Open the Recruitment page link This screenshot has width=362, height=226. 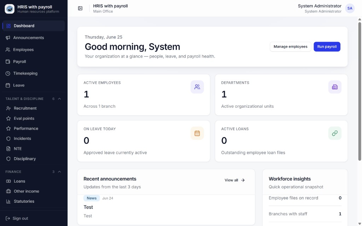point(34,108)
